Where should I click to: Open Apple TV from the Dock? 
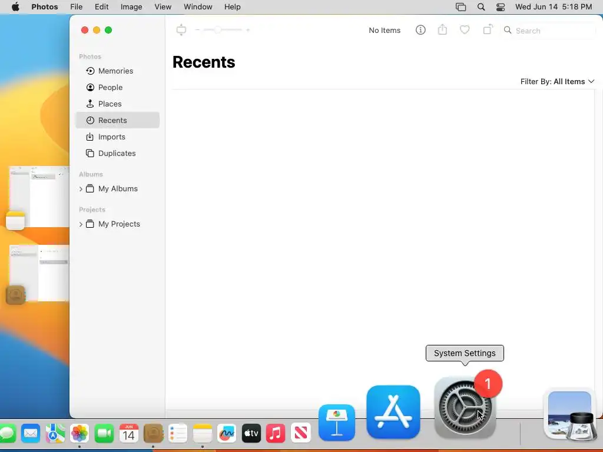tap(251, 434)
